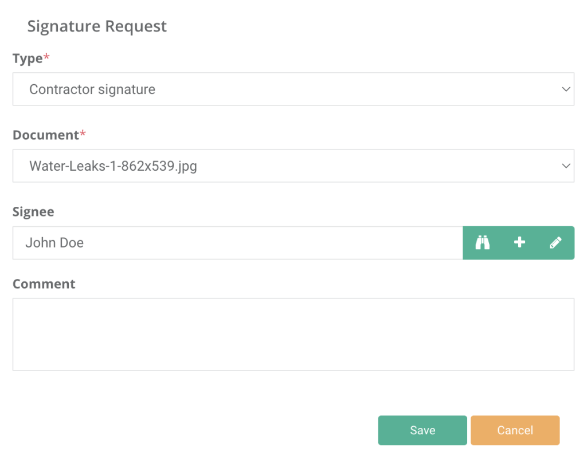
Task: Click the Document field label
Action: click(46, 135)
